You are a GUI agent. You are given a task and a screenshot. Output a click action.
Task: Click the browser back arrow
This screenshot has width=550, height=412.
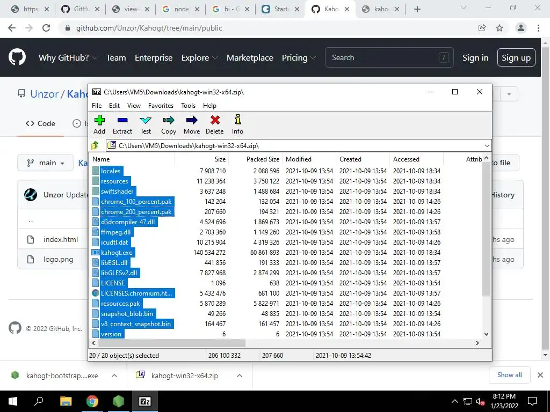point(12,28)
